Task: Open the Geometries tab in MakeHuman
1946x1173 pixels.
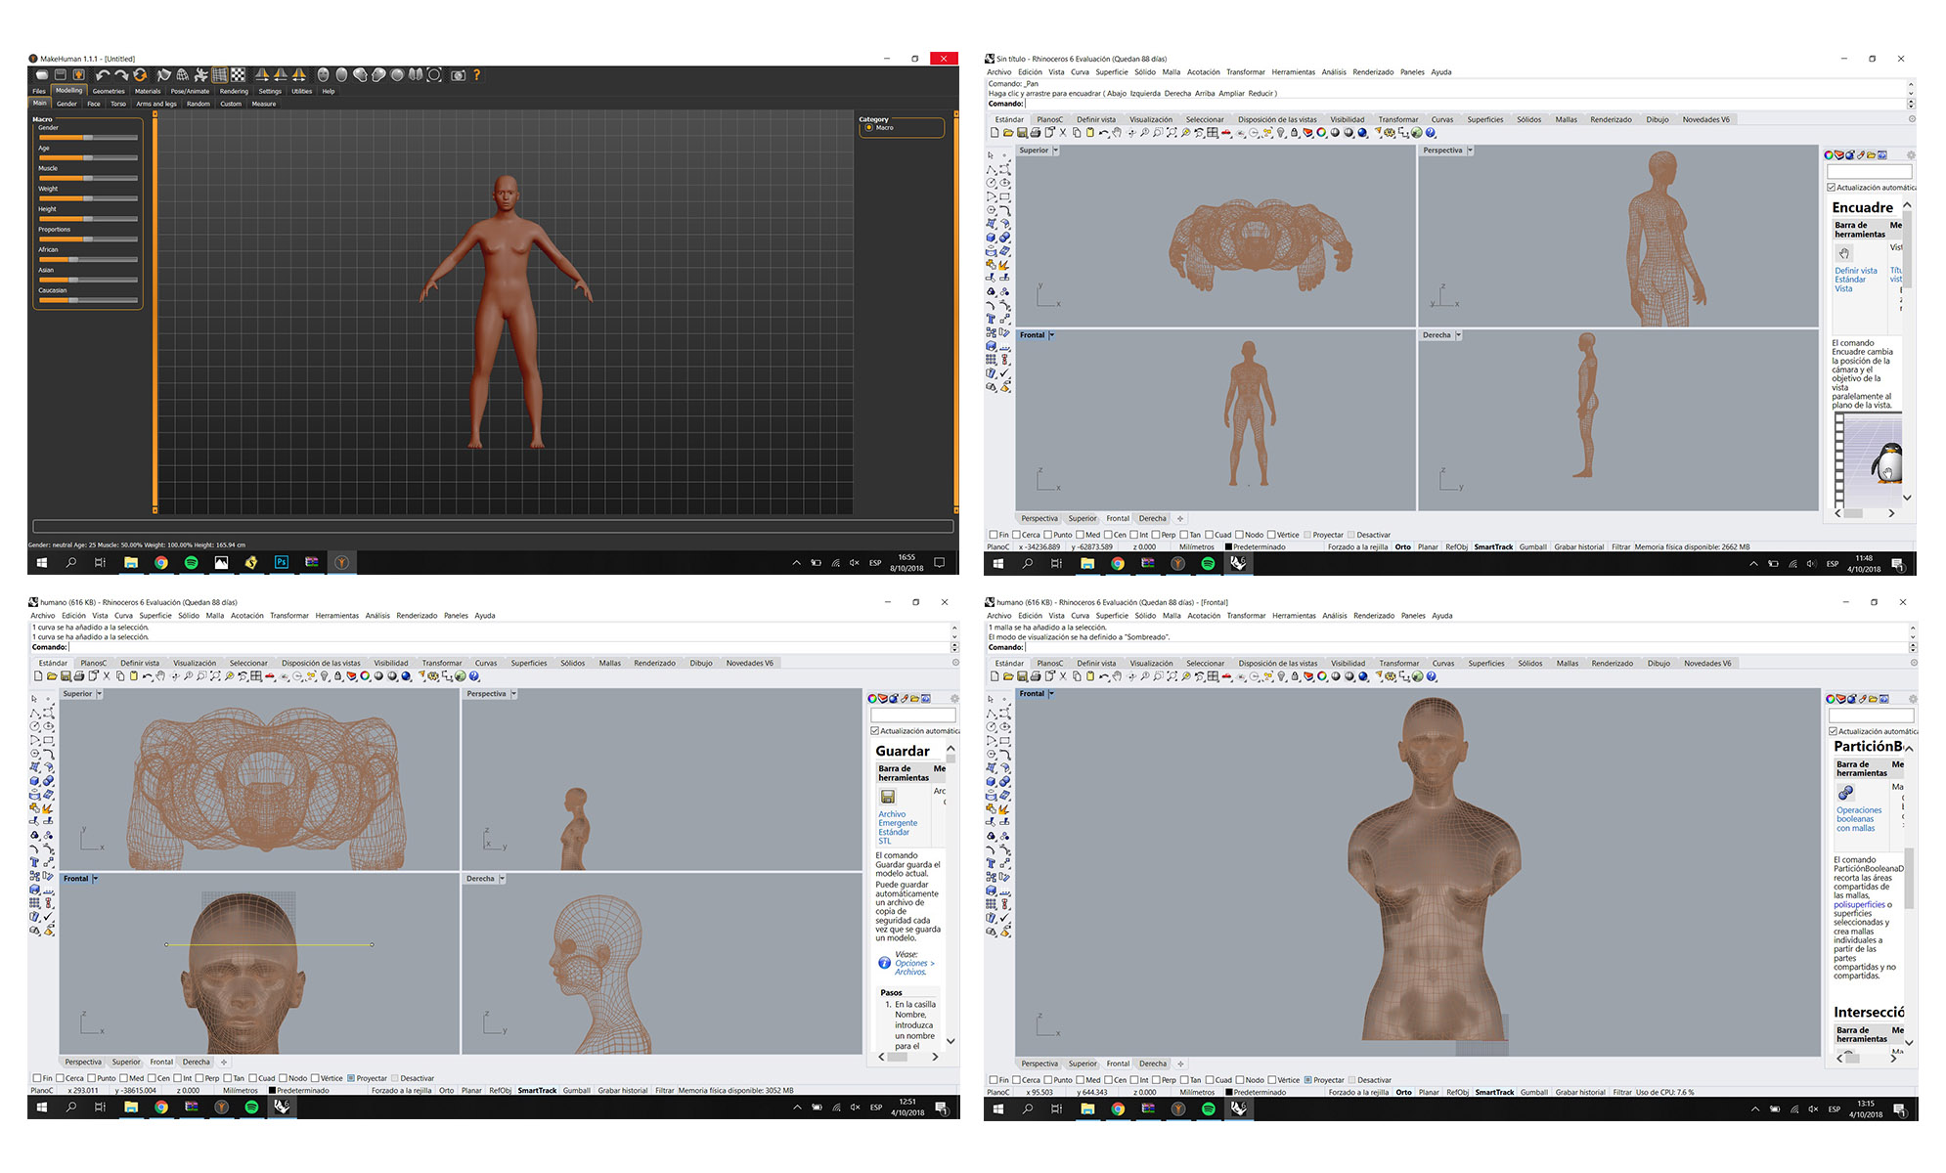Action: [x=109, y=91]
